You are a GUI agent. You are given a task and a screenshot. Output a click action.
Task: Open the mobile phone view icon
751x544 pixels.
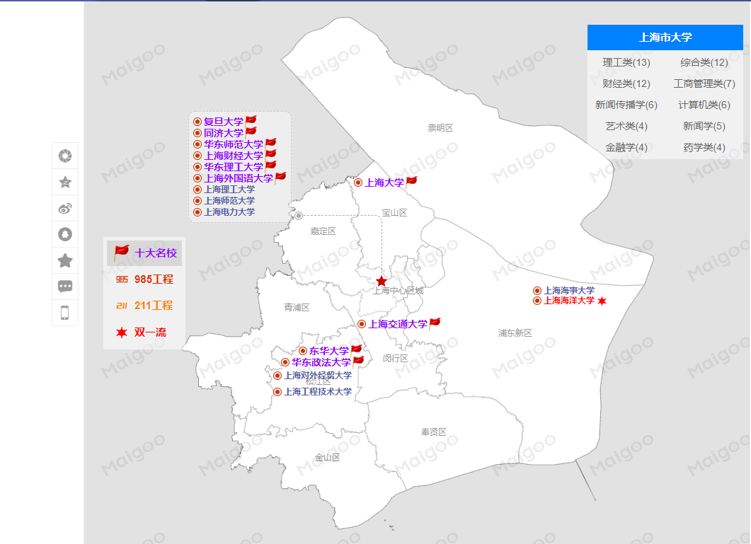(x=65, y=313)
